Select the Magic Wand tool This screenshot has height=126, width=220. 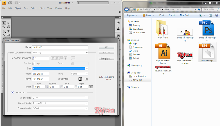tap(4, 27)
